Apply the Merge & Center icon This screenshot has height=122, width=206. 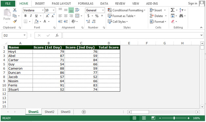point(77,16)
